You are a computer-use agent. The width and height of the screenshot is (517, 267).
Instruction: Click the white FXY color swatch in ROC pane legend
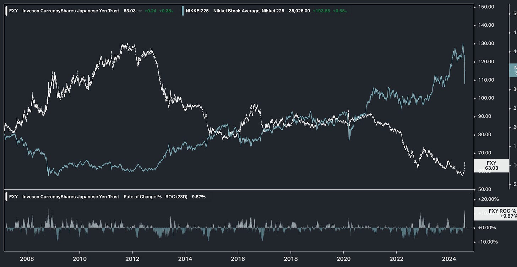(7, 197)
